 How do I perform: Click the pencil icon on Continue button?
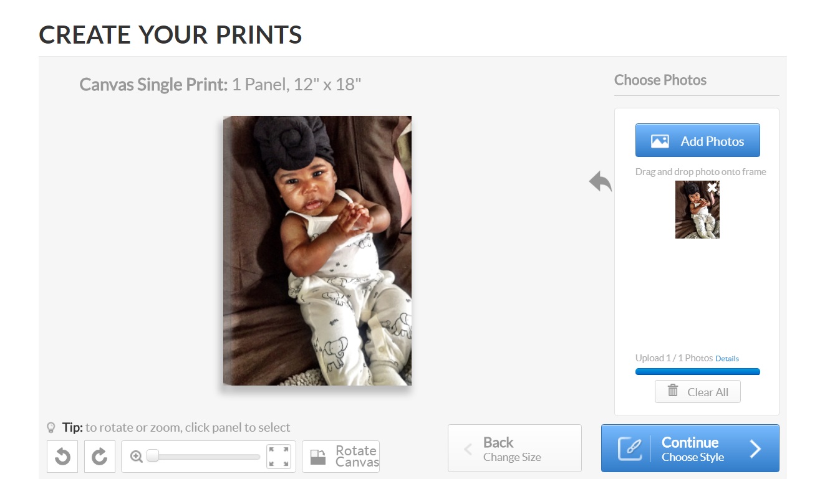click(x=630, y=448)
